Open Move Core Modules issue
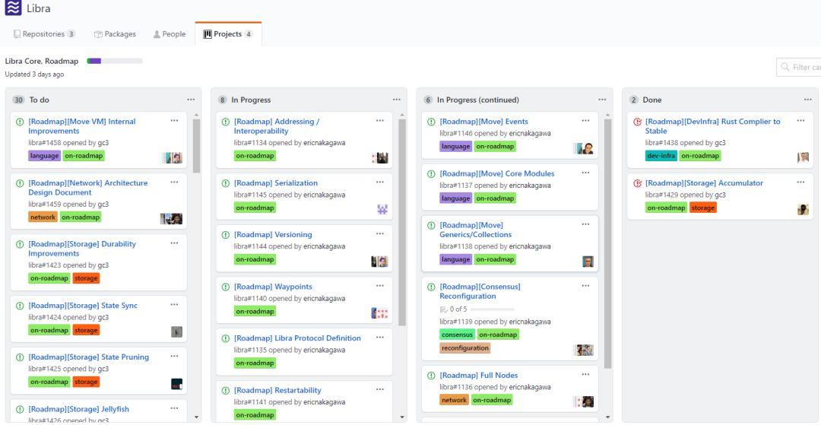This screenshot has width=821, height=425. click(497, 174)
